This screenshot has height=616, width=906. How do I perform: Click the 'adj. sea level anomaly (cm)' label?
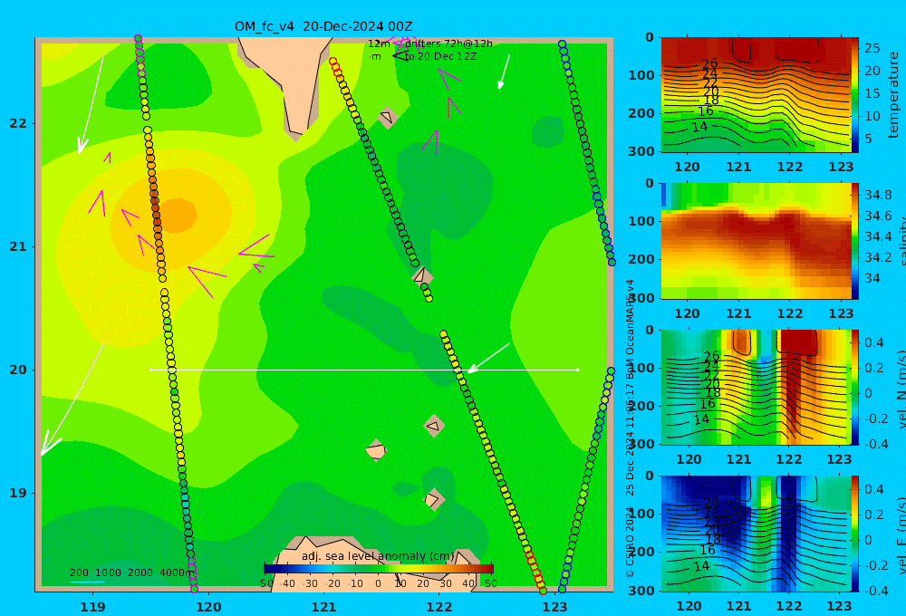[x=378, y=556]
